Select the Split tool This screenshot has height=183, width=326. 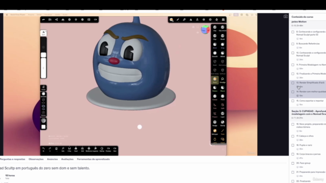pyautogui.click(x=223, y=106)
